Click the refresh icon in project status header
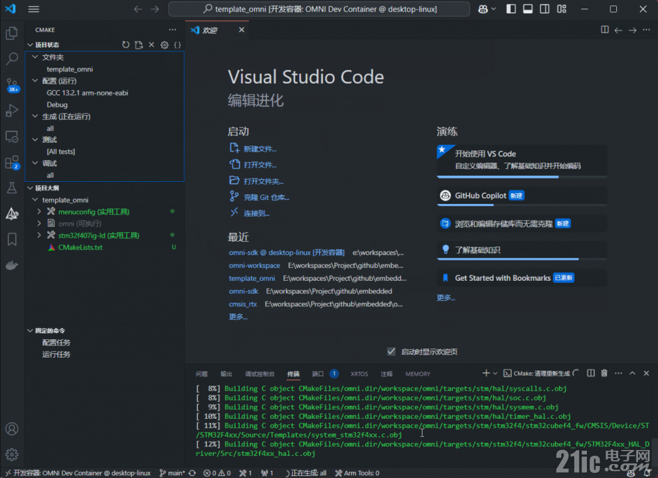 (125, 44)
